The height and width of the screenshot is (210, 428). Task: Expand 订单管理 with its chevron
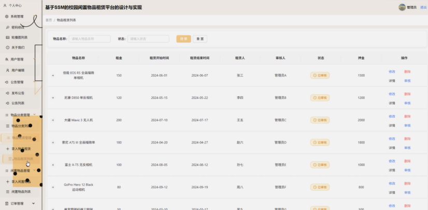pos(34,203)
